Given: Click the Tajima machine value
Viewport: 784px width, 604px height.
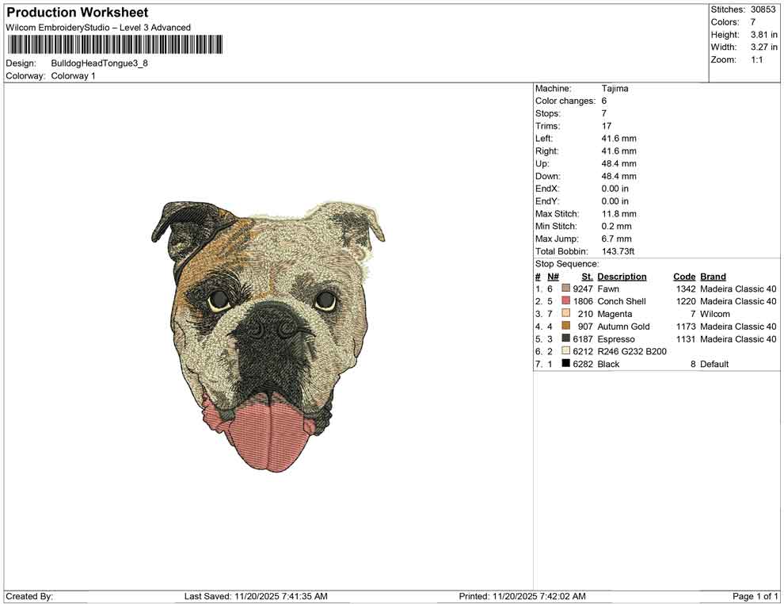Looking at the screenshot, I should point(615,88).
